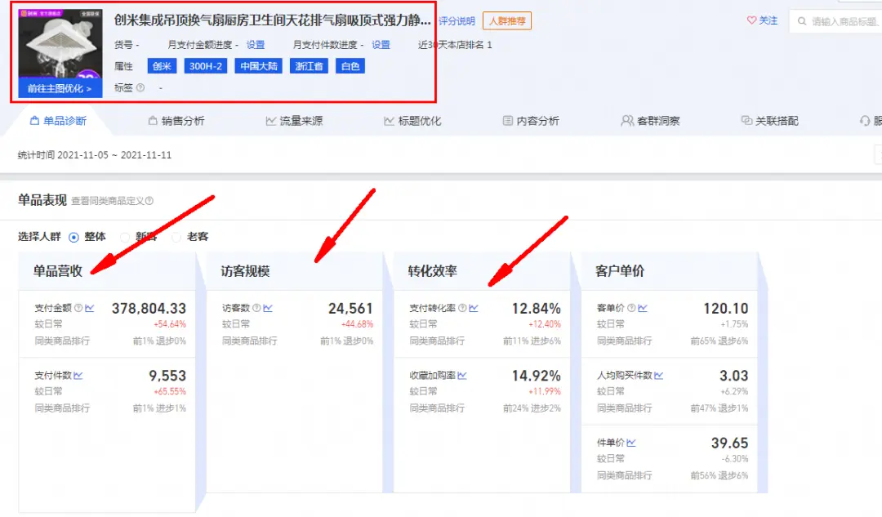
Task: Click the 创米 attribute tag swatch
Action: coord(162,66)
